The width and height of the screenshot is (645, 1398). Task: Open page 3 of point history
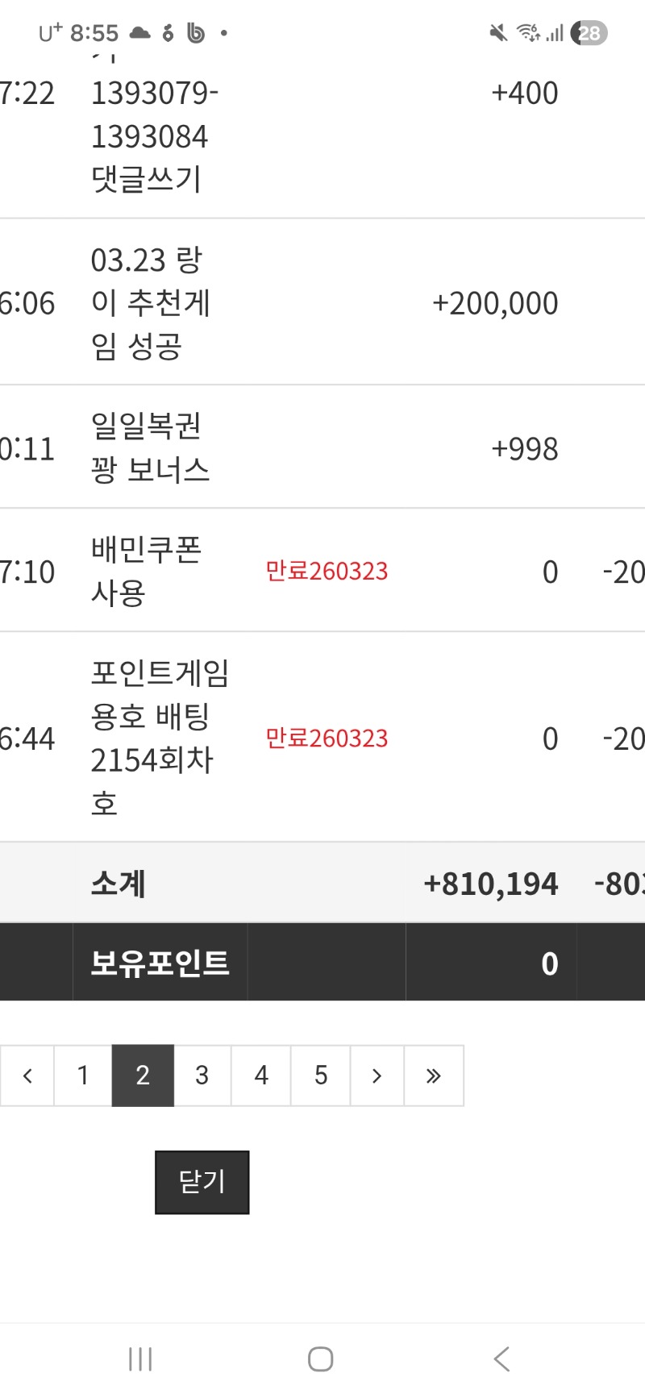[202, 1076]
